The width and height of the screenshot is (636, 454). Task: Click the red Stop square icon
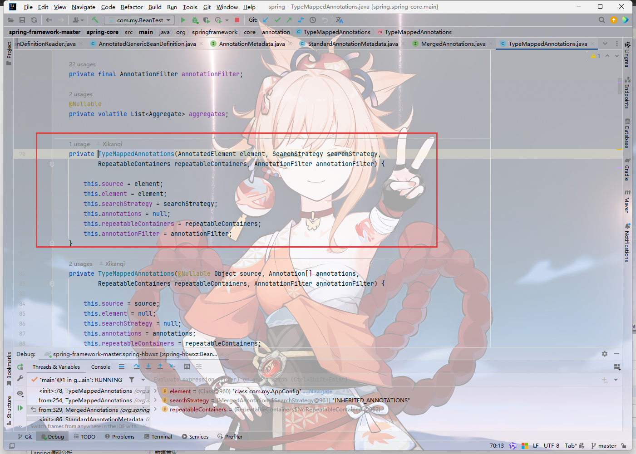[237, 20]
